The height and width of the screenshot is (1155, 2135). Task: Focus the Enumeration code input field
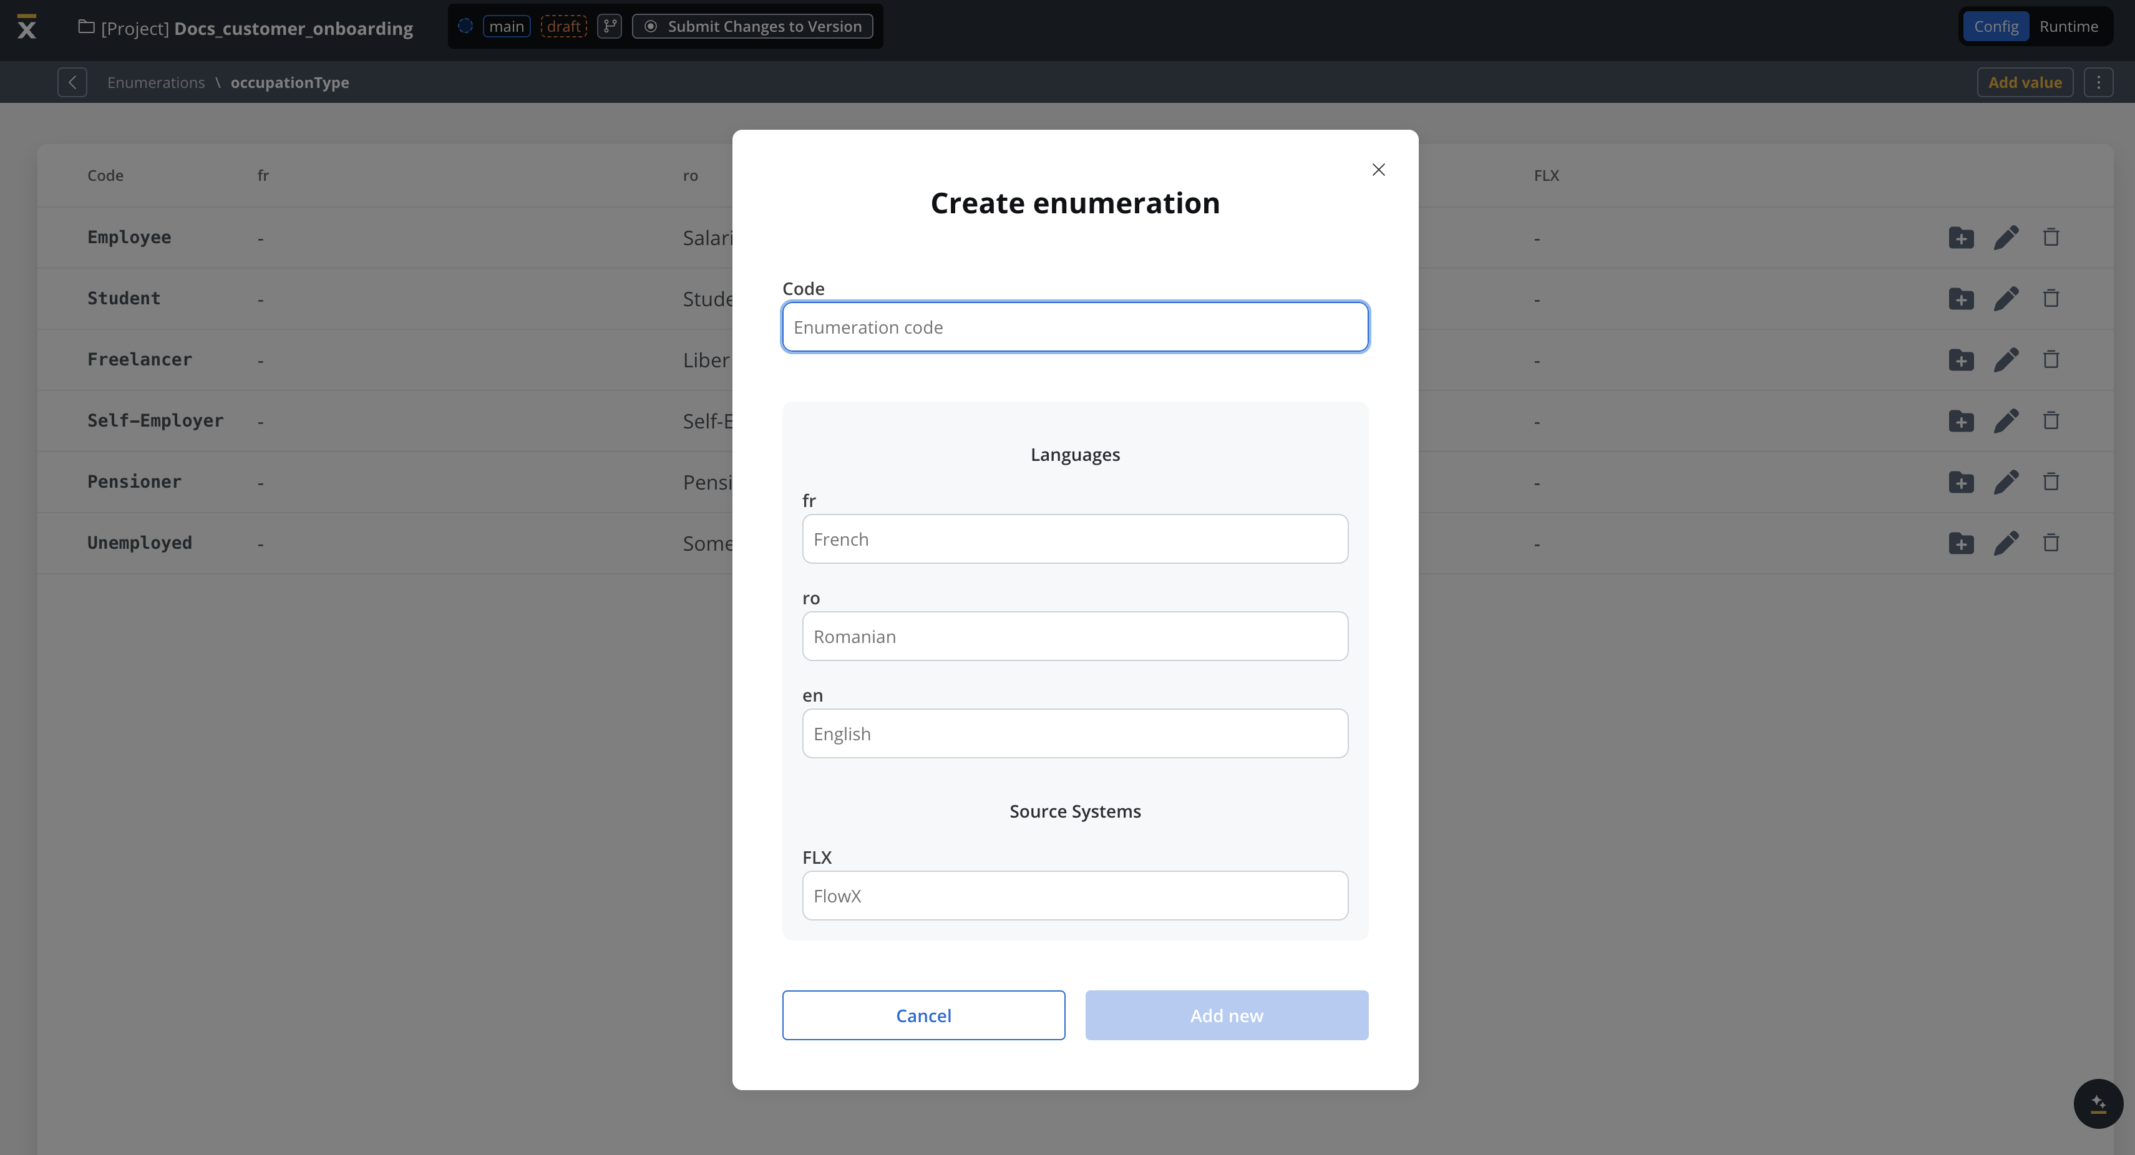[x=1075, y=327]
